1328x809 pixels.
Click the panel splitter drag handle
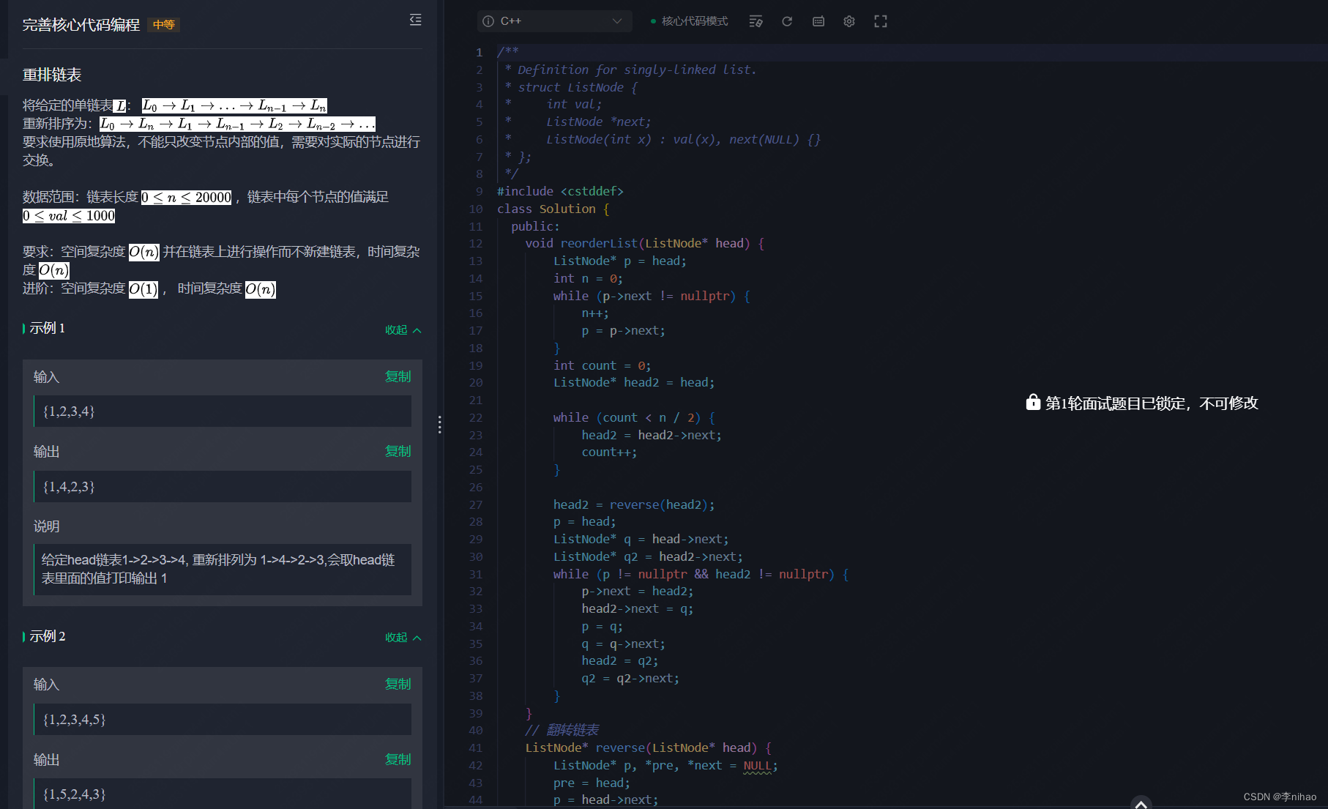pyautogui.click(x=439, y=425)
